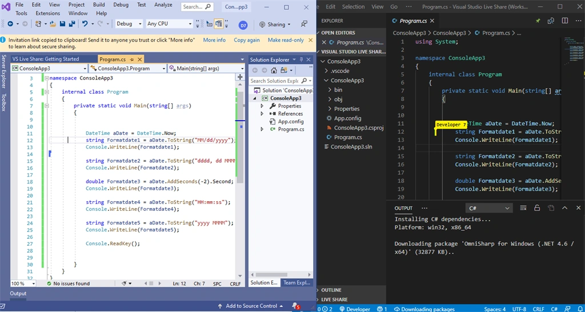Click the notifications bell with badge 5
The width and height of the screenshot is (585, 312).
(295, 306)
